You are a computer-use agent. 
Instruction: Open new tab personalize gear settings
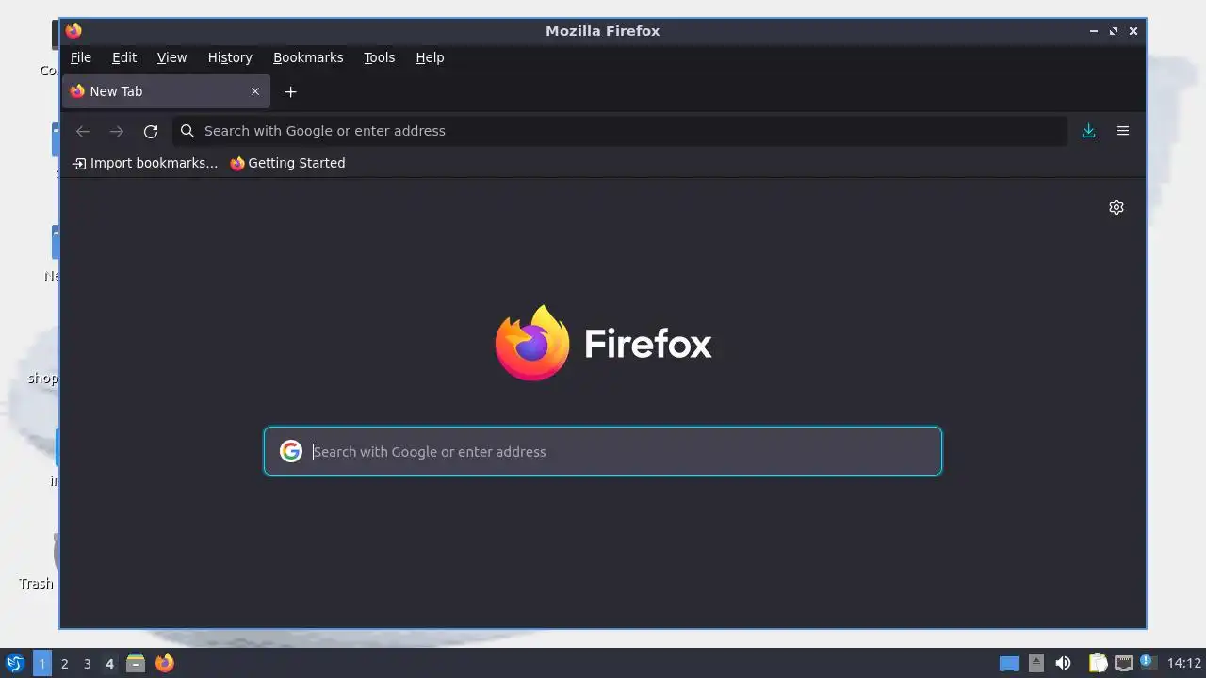1116,207
